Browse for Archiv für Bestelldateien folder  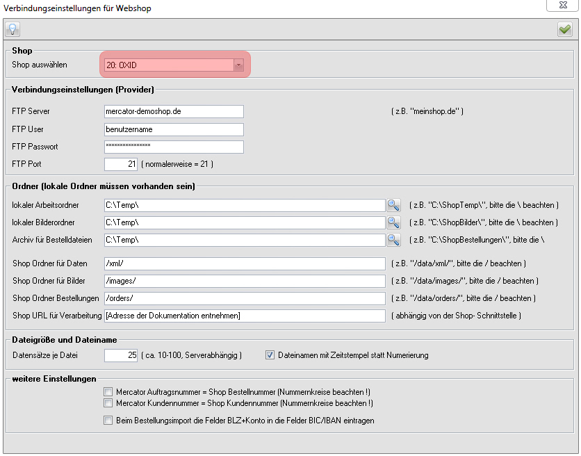[x=394, y=240]
